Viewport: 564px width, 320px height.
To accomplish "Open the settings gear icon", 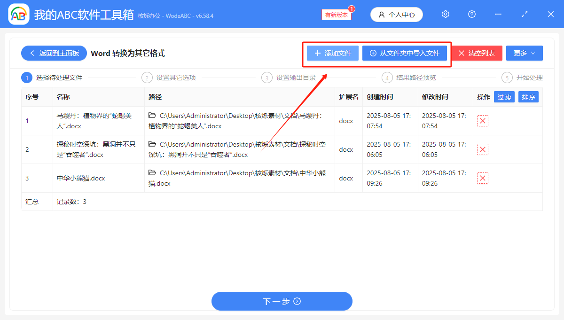I will (445, 14).
